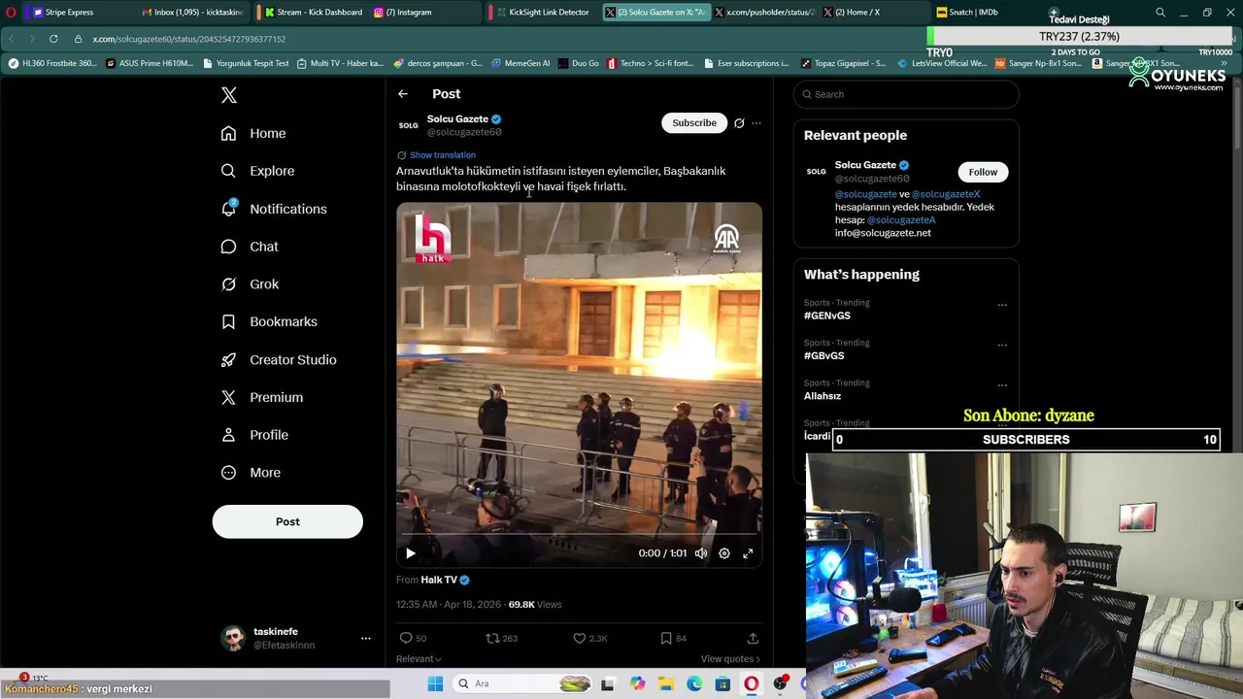Play the video

[411, 553]
